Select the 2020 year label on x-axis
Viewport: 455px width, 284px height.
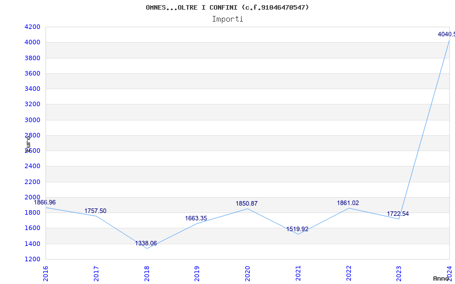pyautogui.click(x=247, y=273)
